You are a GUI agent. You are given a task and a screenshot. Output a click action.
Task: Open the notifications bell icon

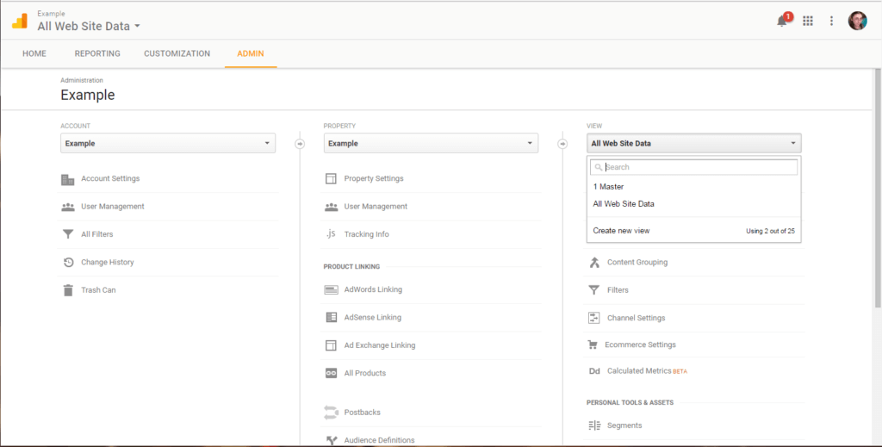(x=782, y=21)
